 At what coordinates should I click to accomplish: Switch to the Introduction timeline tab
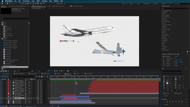click(89, 74)
